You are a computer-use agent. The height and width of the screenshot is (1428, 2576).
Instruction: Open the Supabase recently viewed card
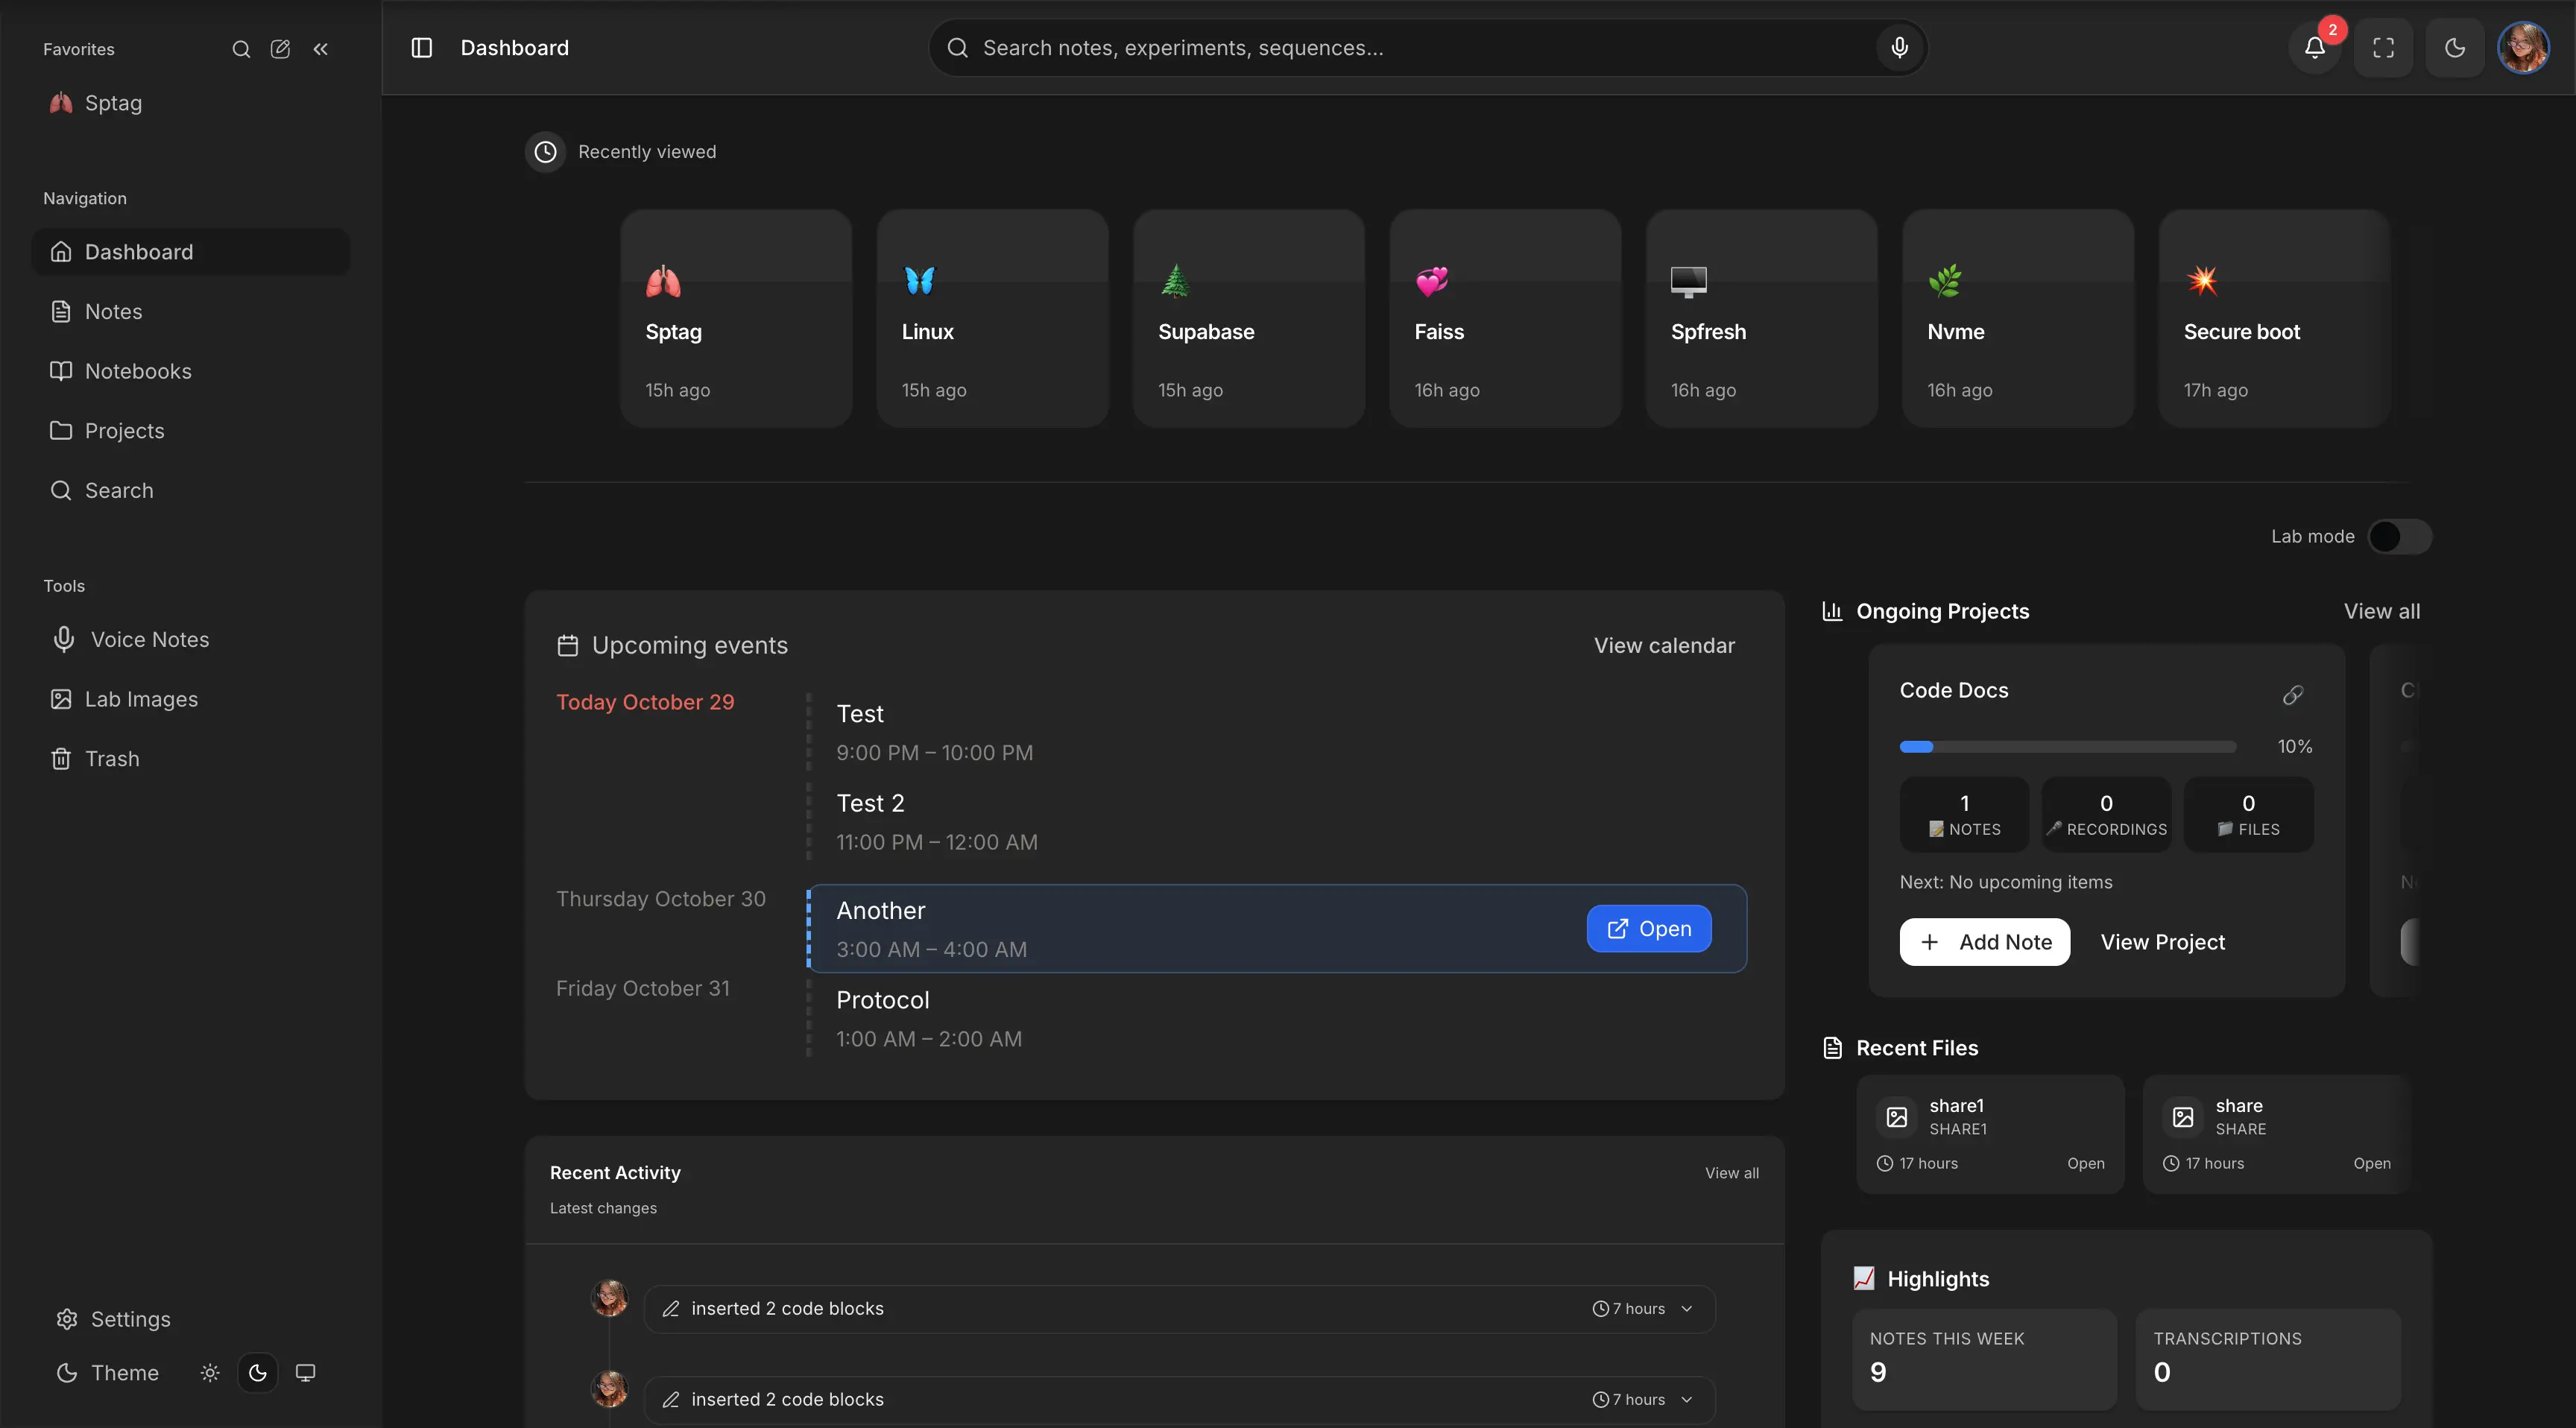[x=1248, y=318]
